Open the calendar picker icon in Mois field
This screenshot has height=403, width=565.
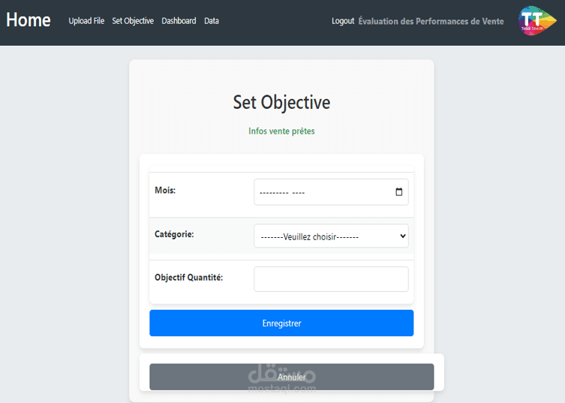(x=398, y=192)
